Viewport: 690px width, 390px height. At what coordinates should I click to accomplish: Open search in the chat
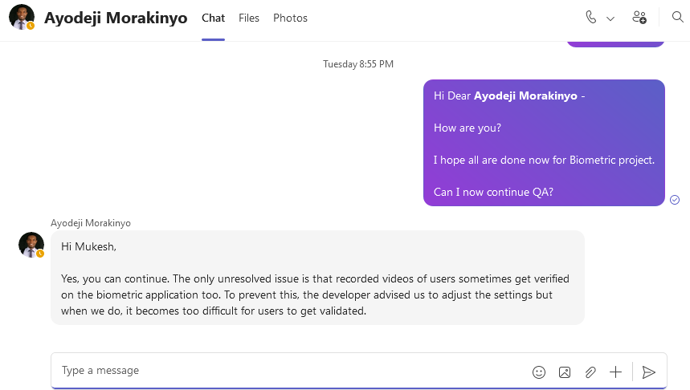pos(677,18)
